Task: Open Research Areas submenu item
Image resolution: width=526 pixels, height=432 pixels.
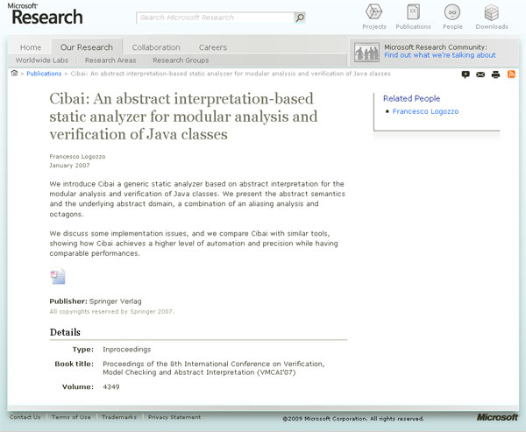Action: click(x=110, y=60)
